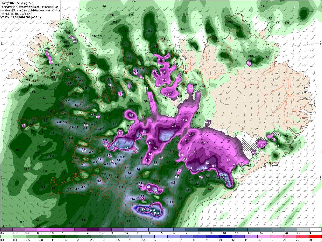
Task: Click the bright red lower legend swatch labeled 30
Action: tap(315, 237)
